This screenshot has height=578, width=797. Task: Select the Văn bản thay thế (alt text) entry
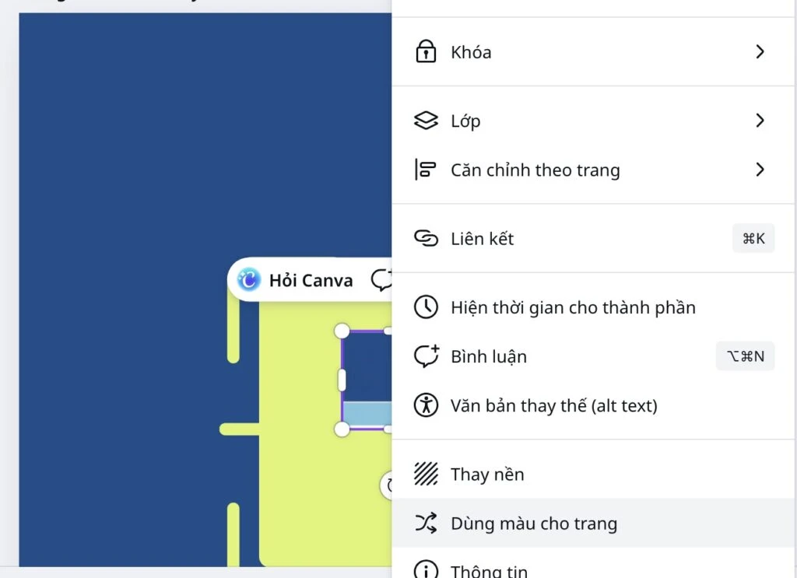(x=553, y=405)
